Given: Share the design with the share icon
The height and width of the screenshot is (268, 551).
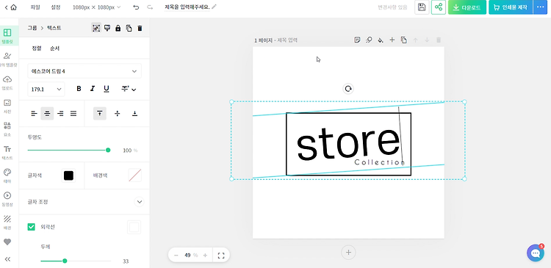Looking at the screenshot, I should pyautogui.click(x=438, y=7).
